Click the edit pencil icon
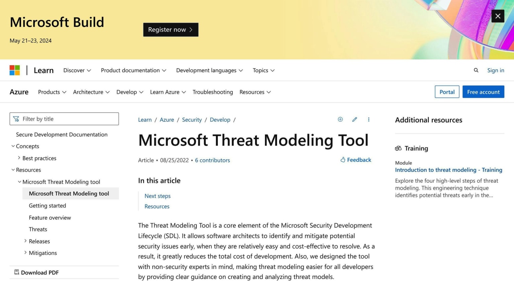This screenshot has height=289, width=514. [355, 119]
